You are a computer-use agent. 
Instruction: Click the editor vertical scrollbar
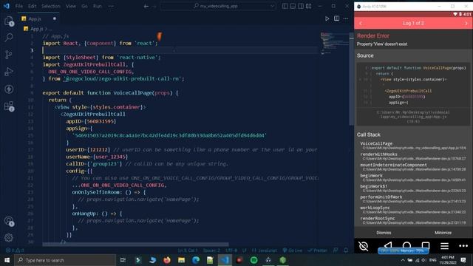[x=352, y=80]
